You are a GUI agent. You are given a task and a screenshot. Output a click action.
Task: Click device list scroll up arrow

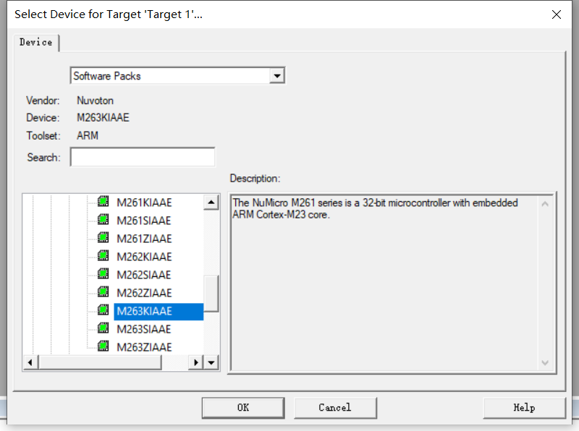[211, 202]
